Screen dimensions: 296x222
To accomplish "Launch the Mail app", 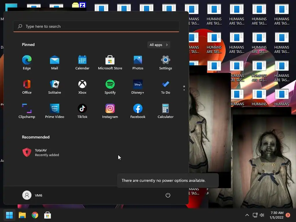I will [55, 63].
